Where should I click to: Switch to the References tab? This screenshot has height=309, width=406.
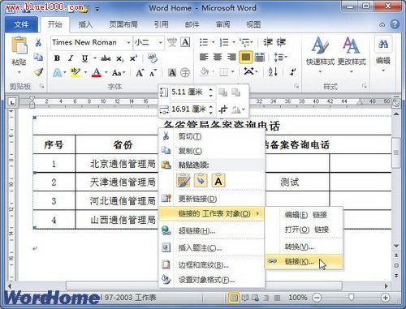click(162, 24)
